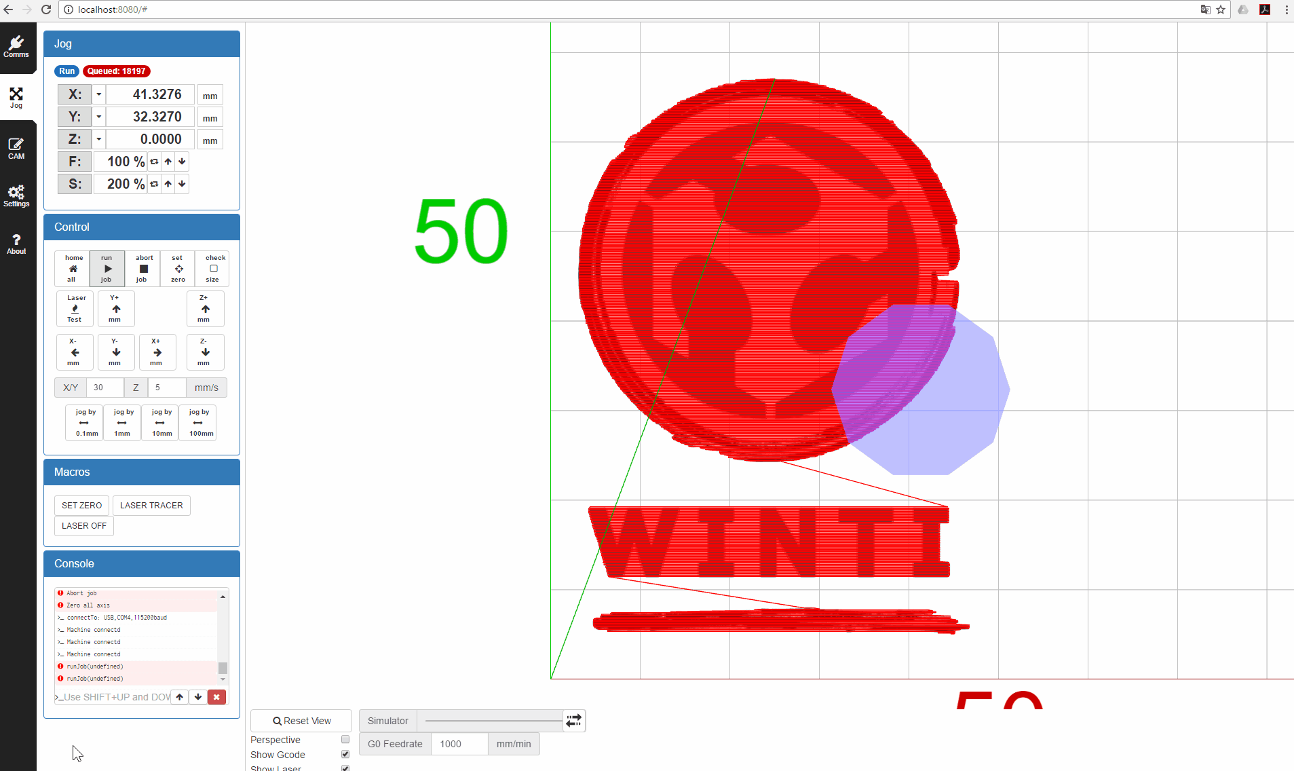Jog Z+ up arrow
Viewport: 1294px width, 771px height.
click(205, 309)
